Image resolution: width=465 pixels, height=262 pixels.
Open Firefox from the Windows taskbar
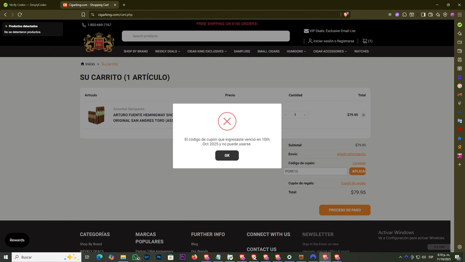tap(194, 257)
